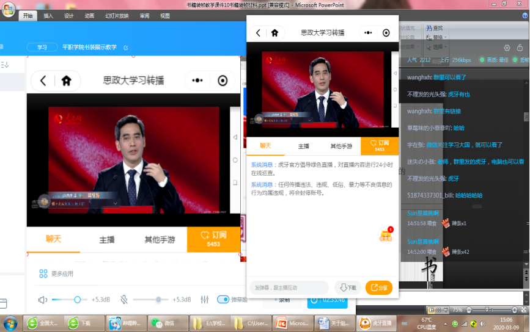Click the orange 订阅 5453 button in the phone popup
Screen dimensions: 530x332
click(x=380, y=146)
